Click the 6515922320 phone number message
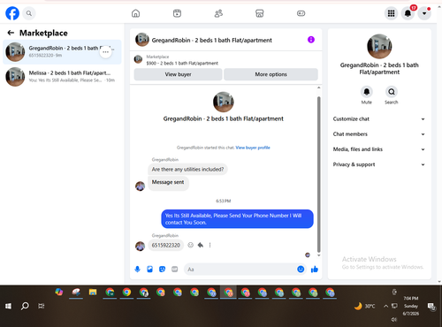The image size is (442, 327). click(x=166, y=245)
